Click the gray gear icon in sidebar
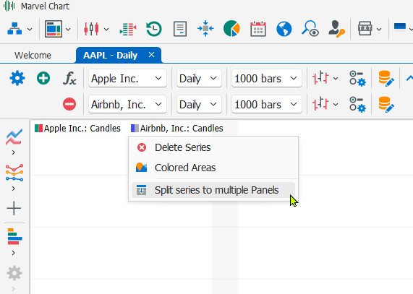This screenshot has width=413, height=294. (14, 273)
